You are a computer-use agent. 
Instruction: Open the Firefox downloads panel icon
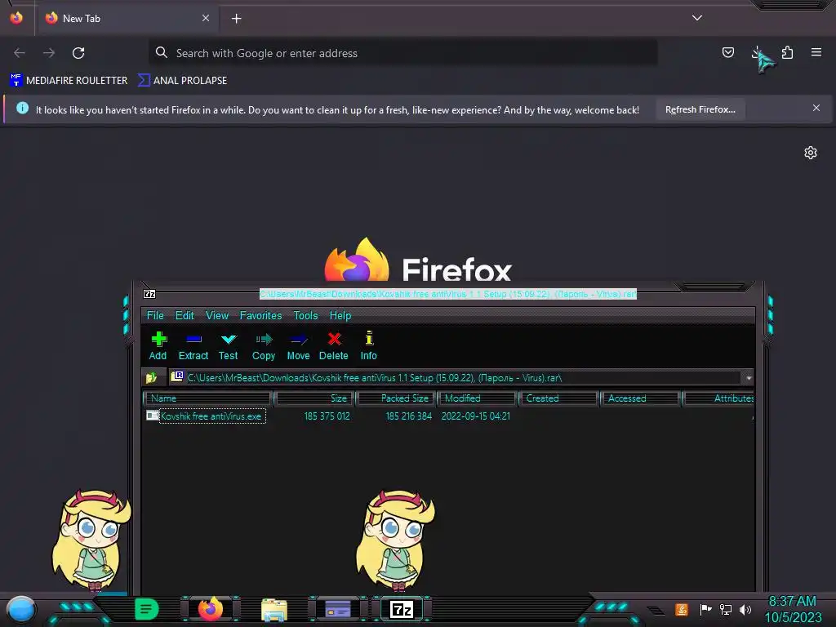pyautogui.click(x=757, y=52)
